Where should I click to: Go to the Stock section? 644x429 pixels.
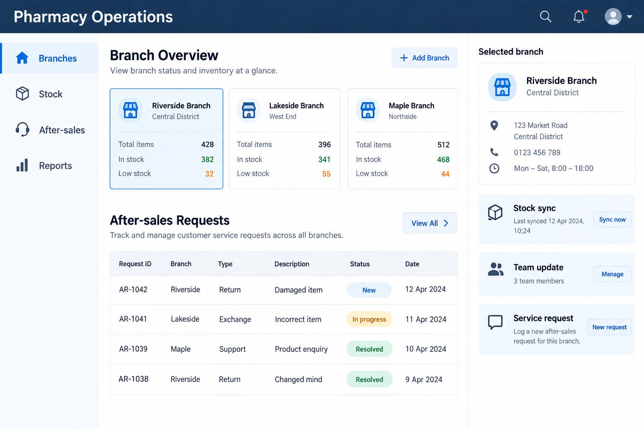(49, 94)
